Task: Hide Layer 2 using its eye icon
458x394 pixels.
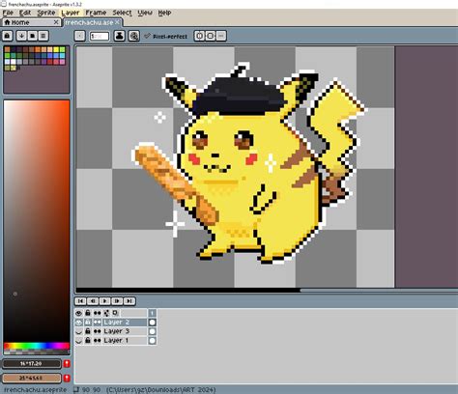Action: 78,323
